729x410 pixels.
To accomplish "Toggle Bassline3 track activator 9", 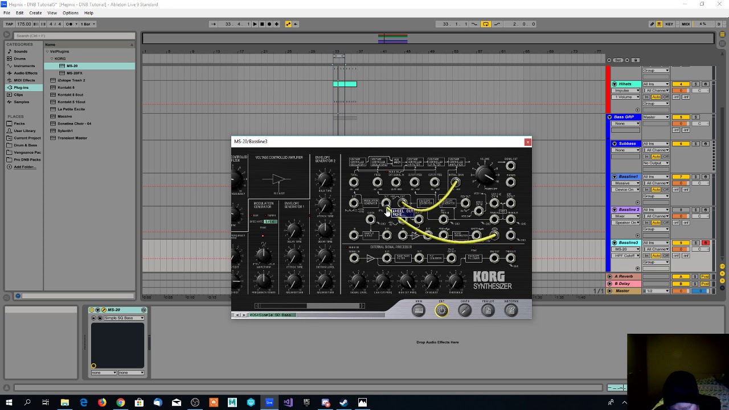I will [681, 243].
